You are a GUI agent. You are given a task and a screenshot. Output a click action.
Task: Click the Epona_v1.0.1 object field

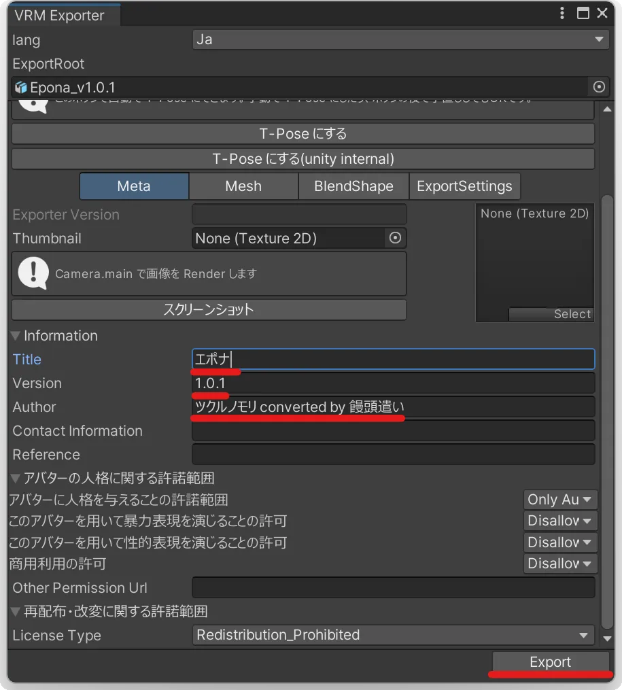click(311, 87)
